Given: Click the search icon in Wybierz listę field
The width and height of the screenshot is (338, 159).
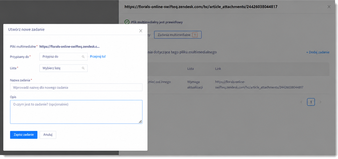Looking at the screenshot, I should (83, 68).
